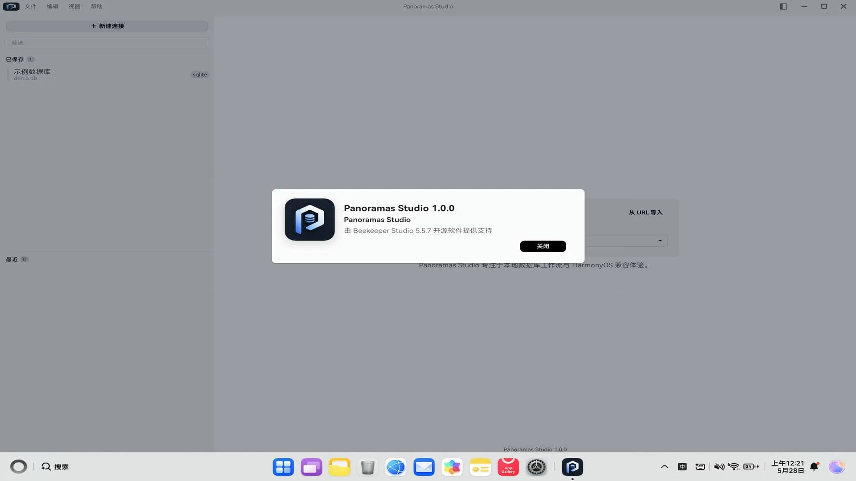The height and width of the screenshot is (481, 856).
Task: Open the dropdown behind the dialog
Action: tap(660, 240)
